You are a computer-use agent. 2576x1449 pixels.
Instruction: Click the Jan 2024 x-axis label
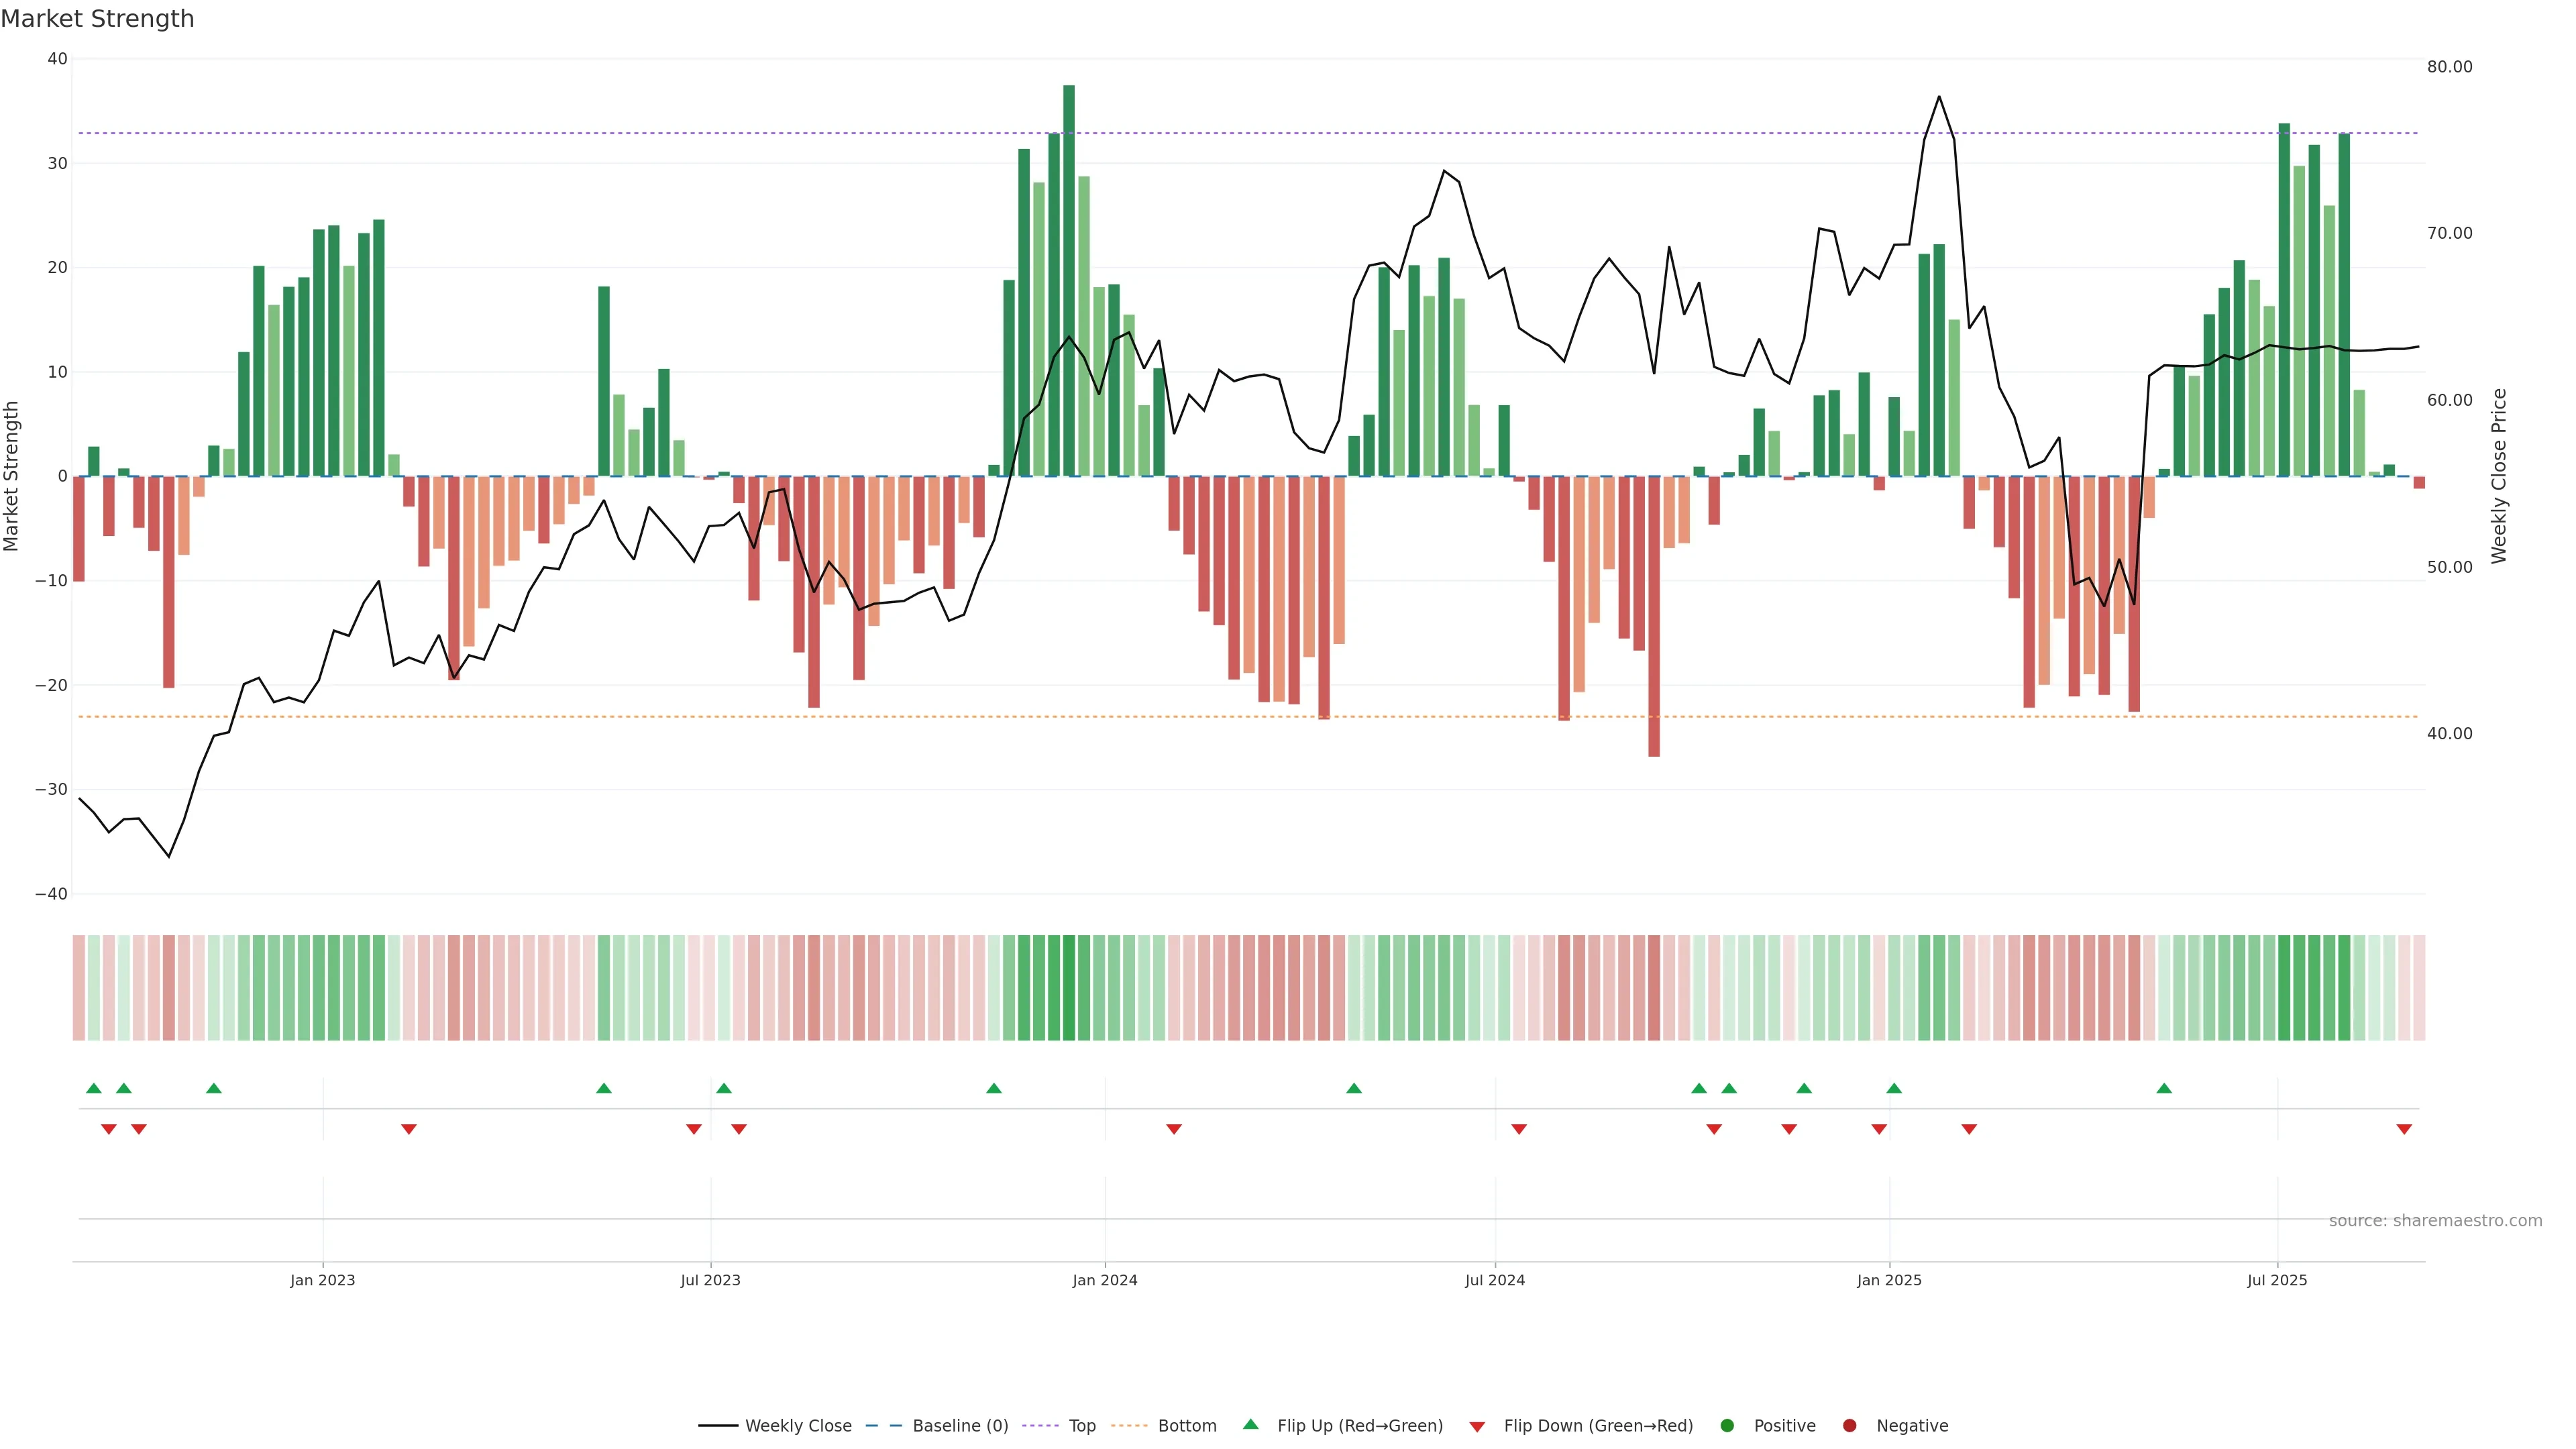tap(1104, 1280)
